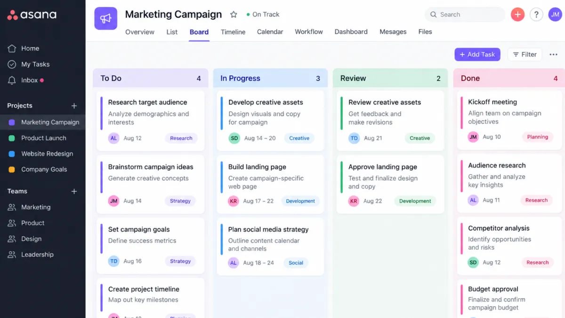Click the Asana logo

tap(32, 15)
